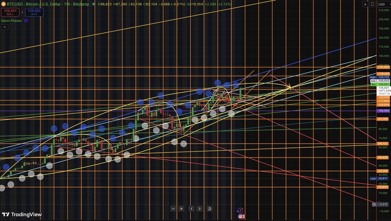Click the down-arrow button near USD
391x221 pixels.
point(366,4)
